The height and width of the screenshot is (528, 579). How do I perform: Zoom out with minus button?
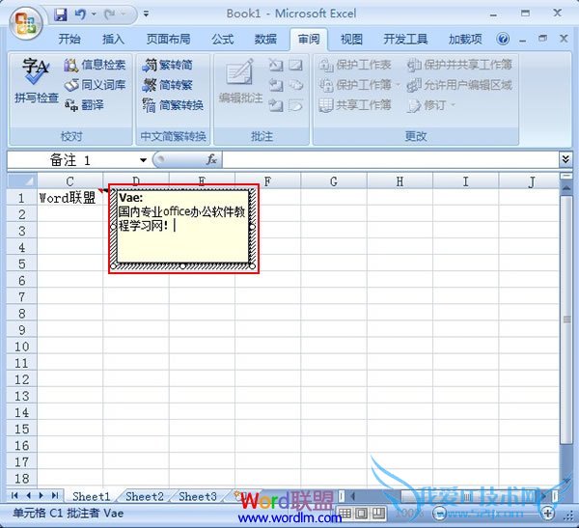click(x=439, y=514)
